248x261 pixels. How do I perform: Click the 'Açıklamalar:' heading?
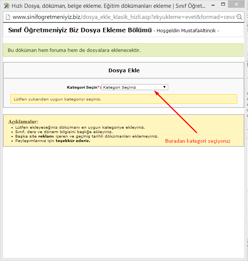coord(23,122)
